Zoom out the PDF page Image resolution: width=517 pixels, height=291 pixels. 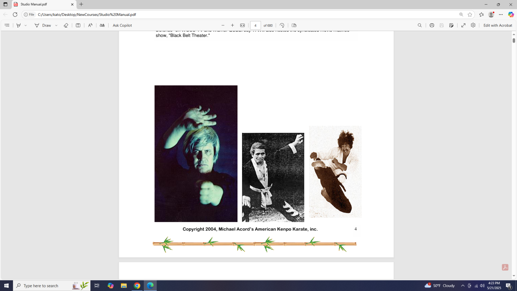(x=223, y=25)
